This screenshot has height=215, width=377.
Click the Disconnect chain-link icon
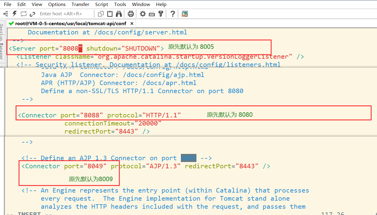[x=32, y=13]
